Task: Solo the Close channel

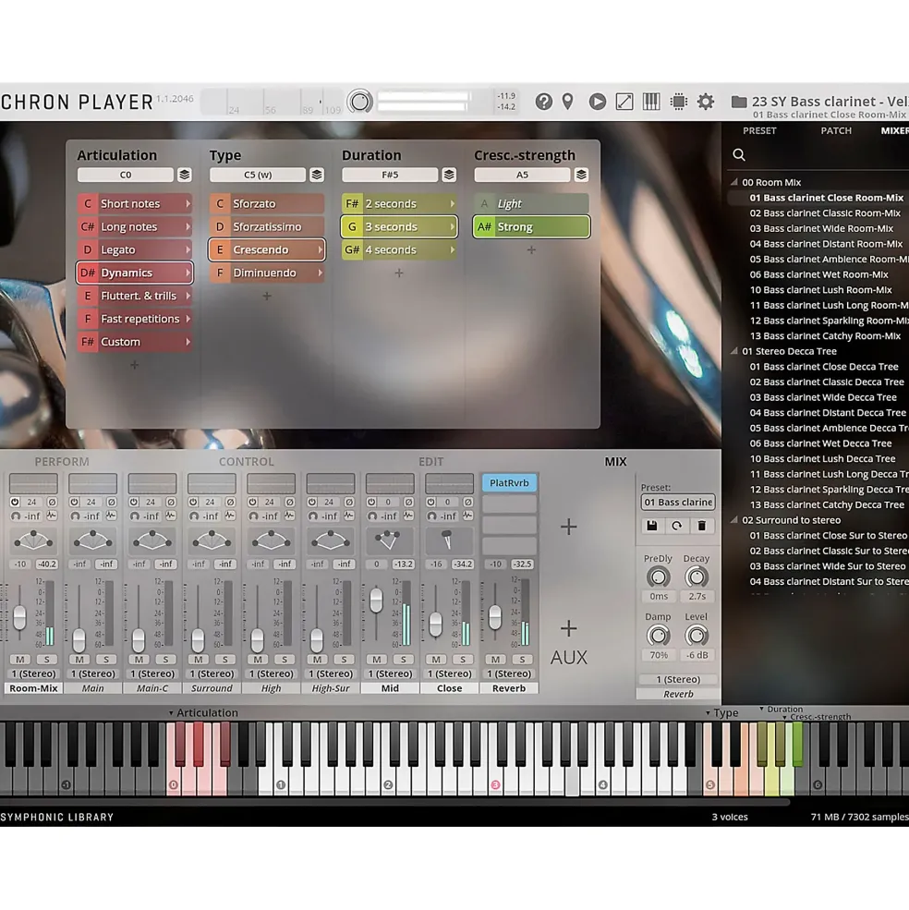Action: (x=463, y=660)
